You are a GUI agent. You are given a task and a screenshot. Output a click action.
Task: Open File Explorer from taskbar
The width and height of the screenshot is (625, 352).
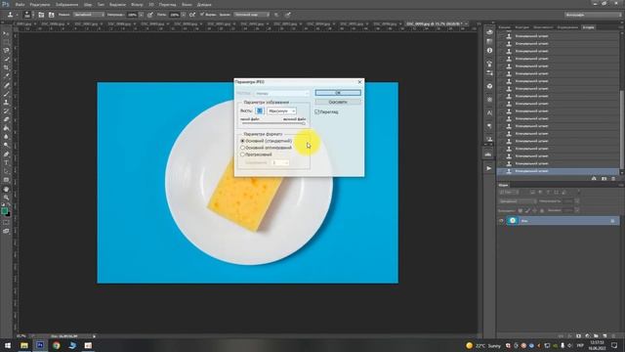[24, 345]
